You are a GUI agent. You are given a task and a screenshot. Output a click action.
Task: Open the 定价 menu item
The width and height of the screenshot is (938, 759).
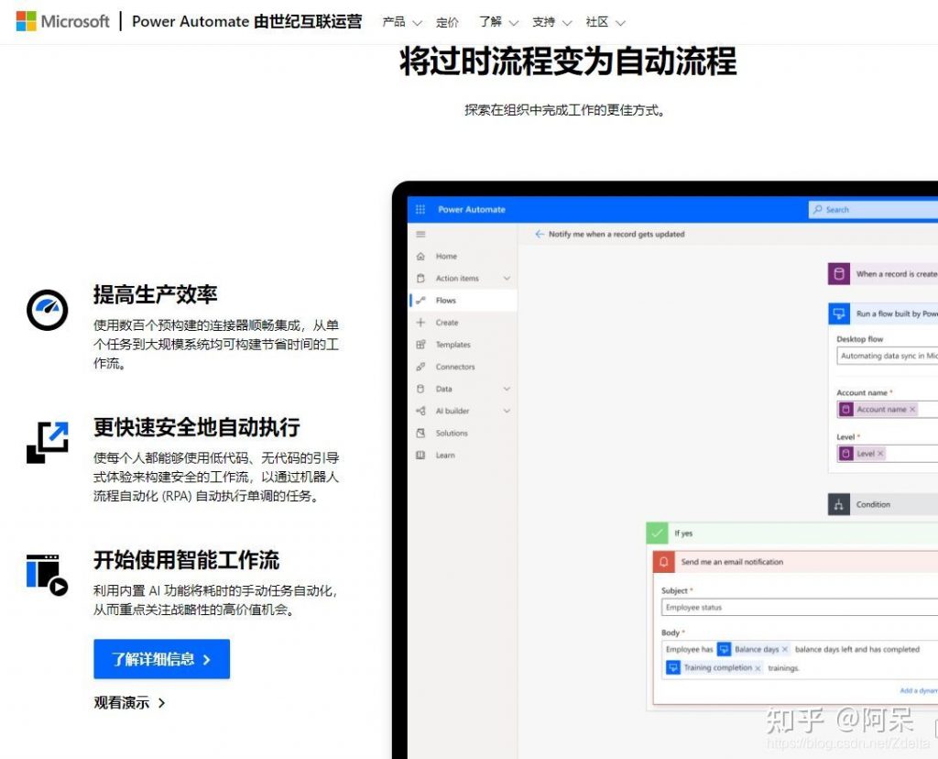[447, 22]
